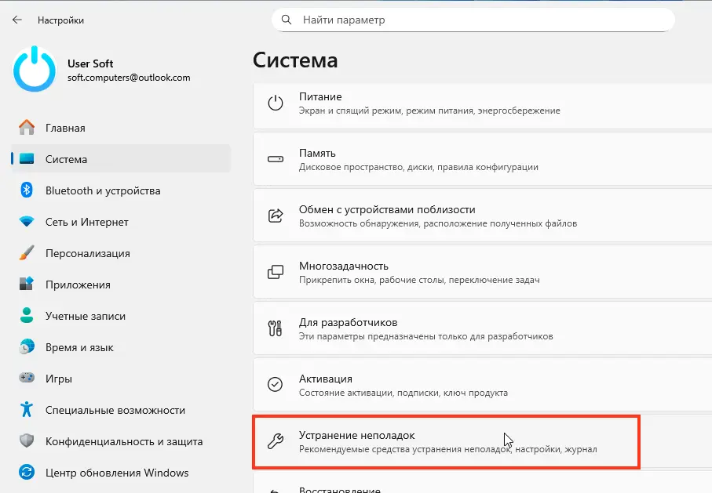Click the search magnifier icon

(x=287, y=20)
